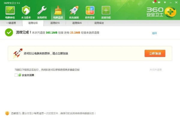Open the notification icon with red badge

(x=154, y=2)
